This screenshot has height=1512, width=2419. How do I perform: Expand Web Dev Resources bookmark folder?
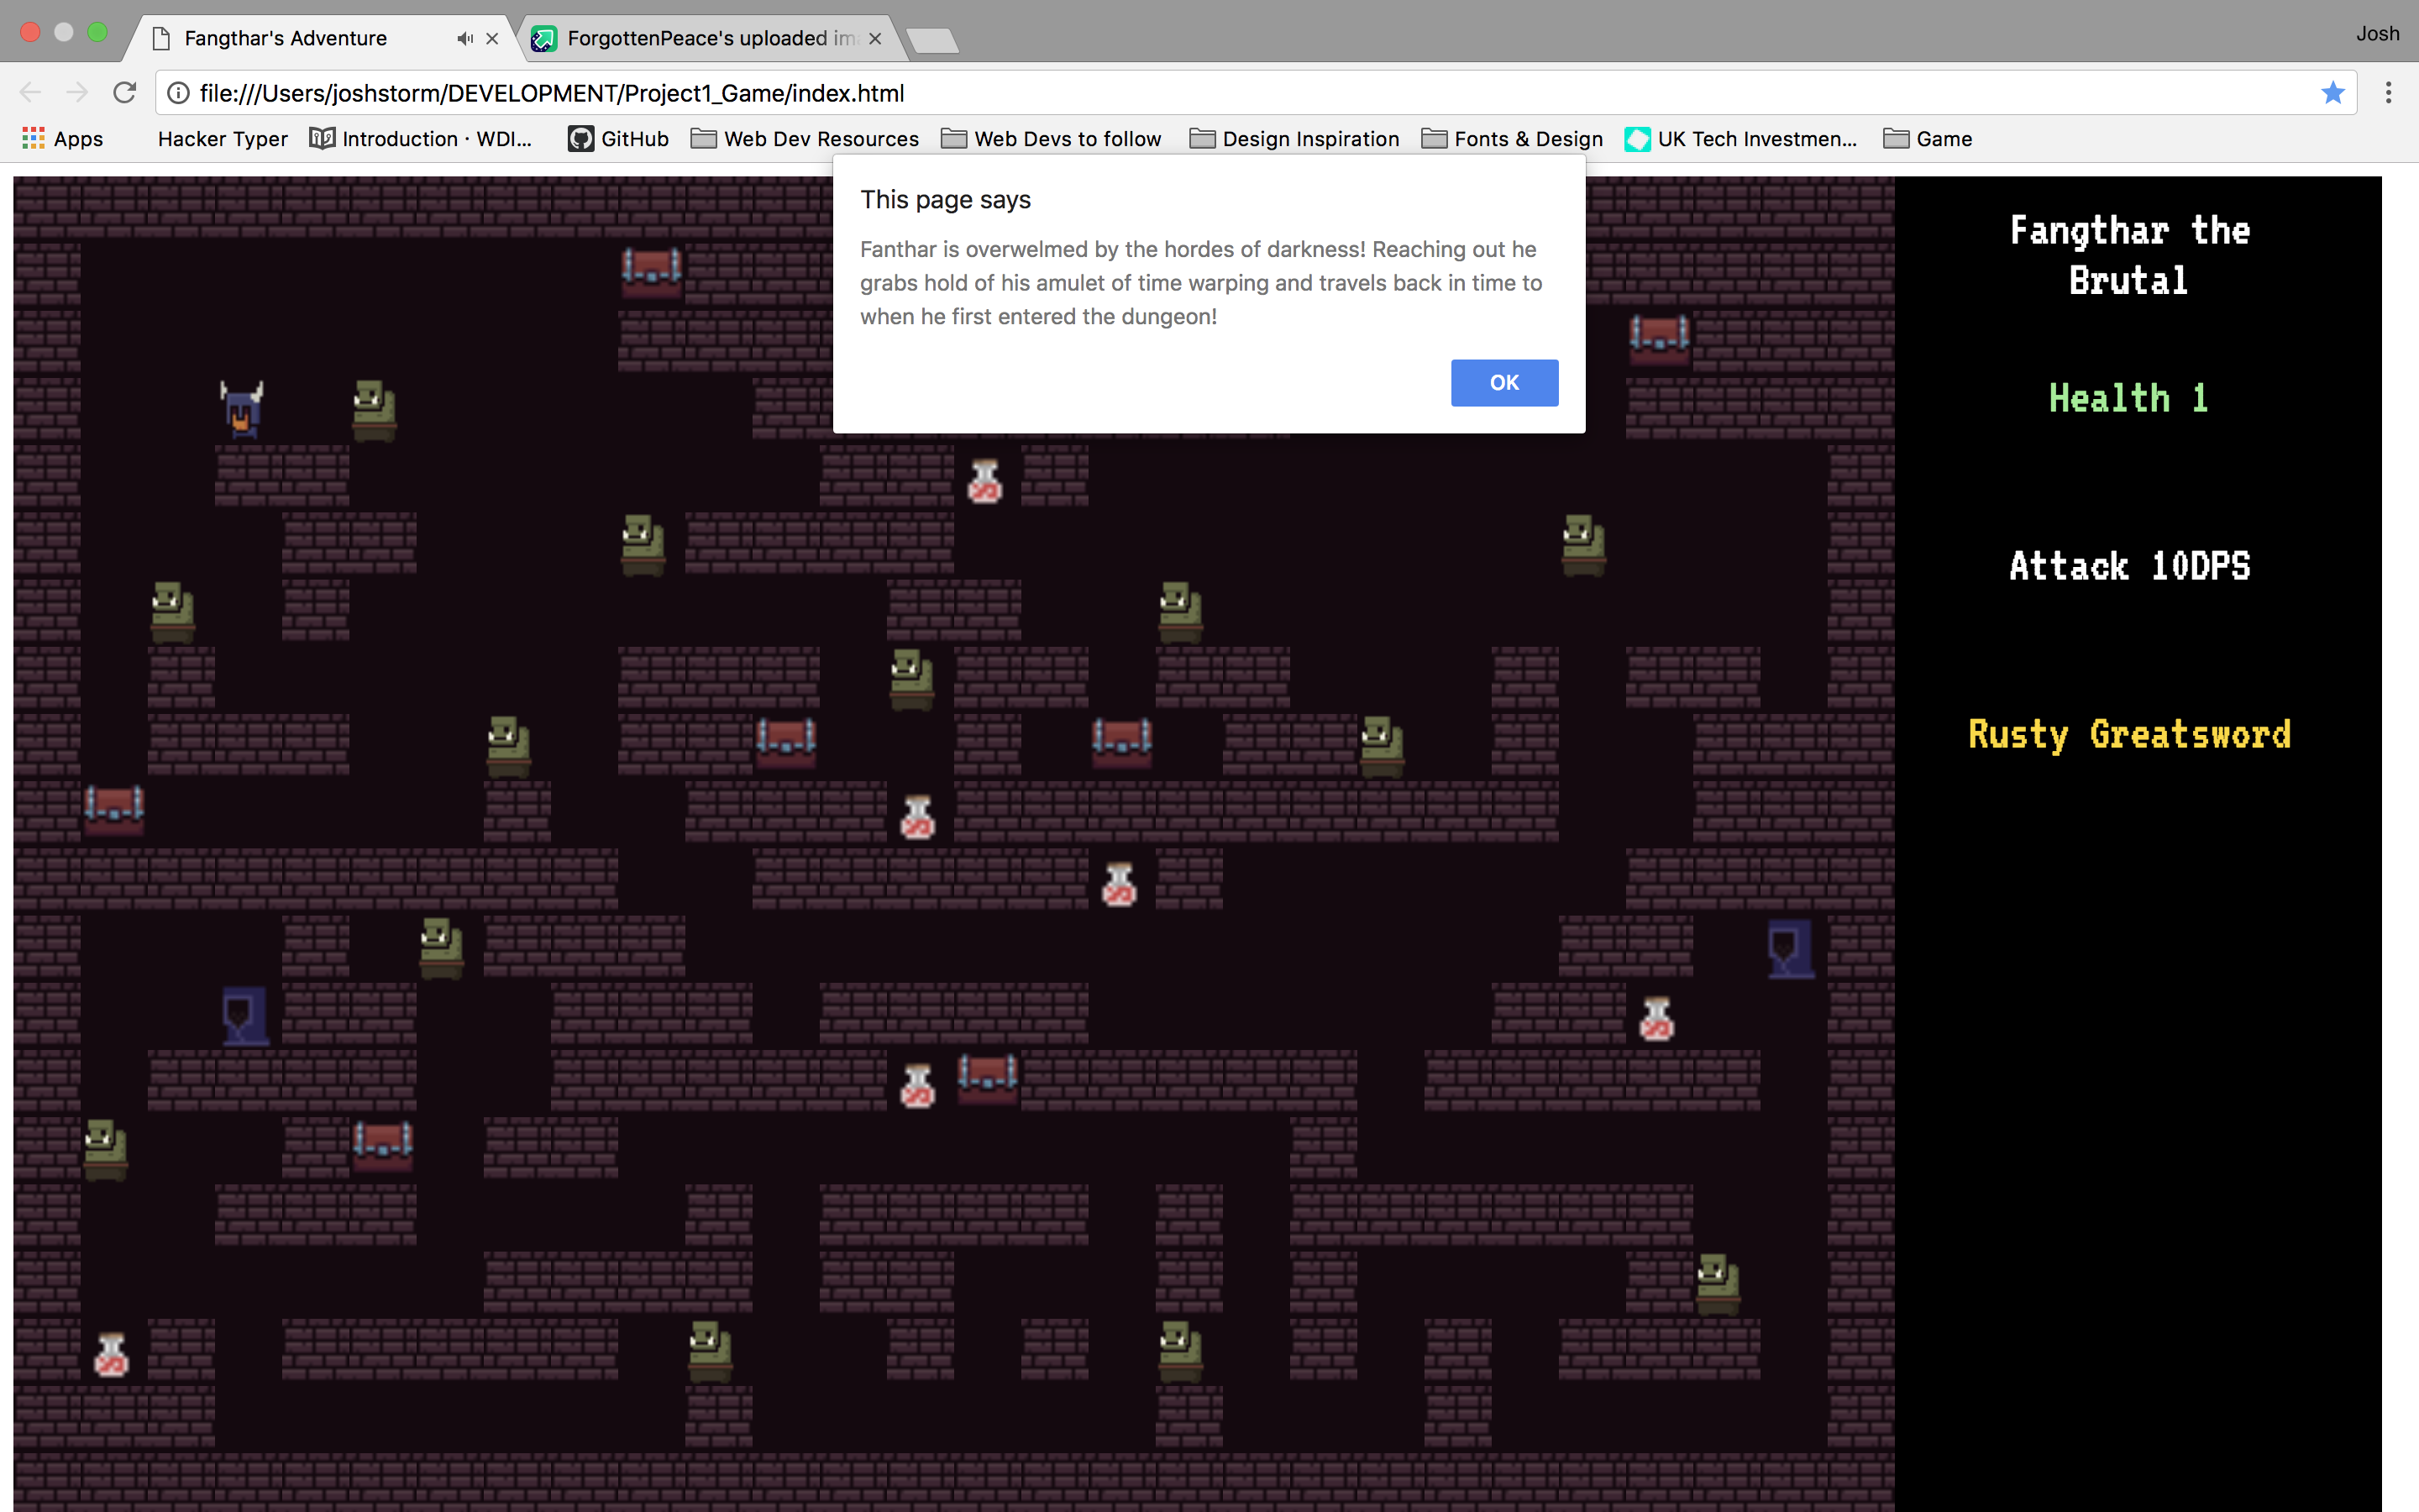(805, 139)
